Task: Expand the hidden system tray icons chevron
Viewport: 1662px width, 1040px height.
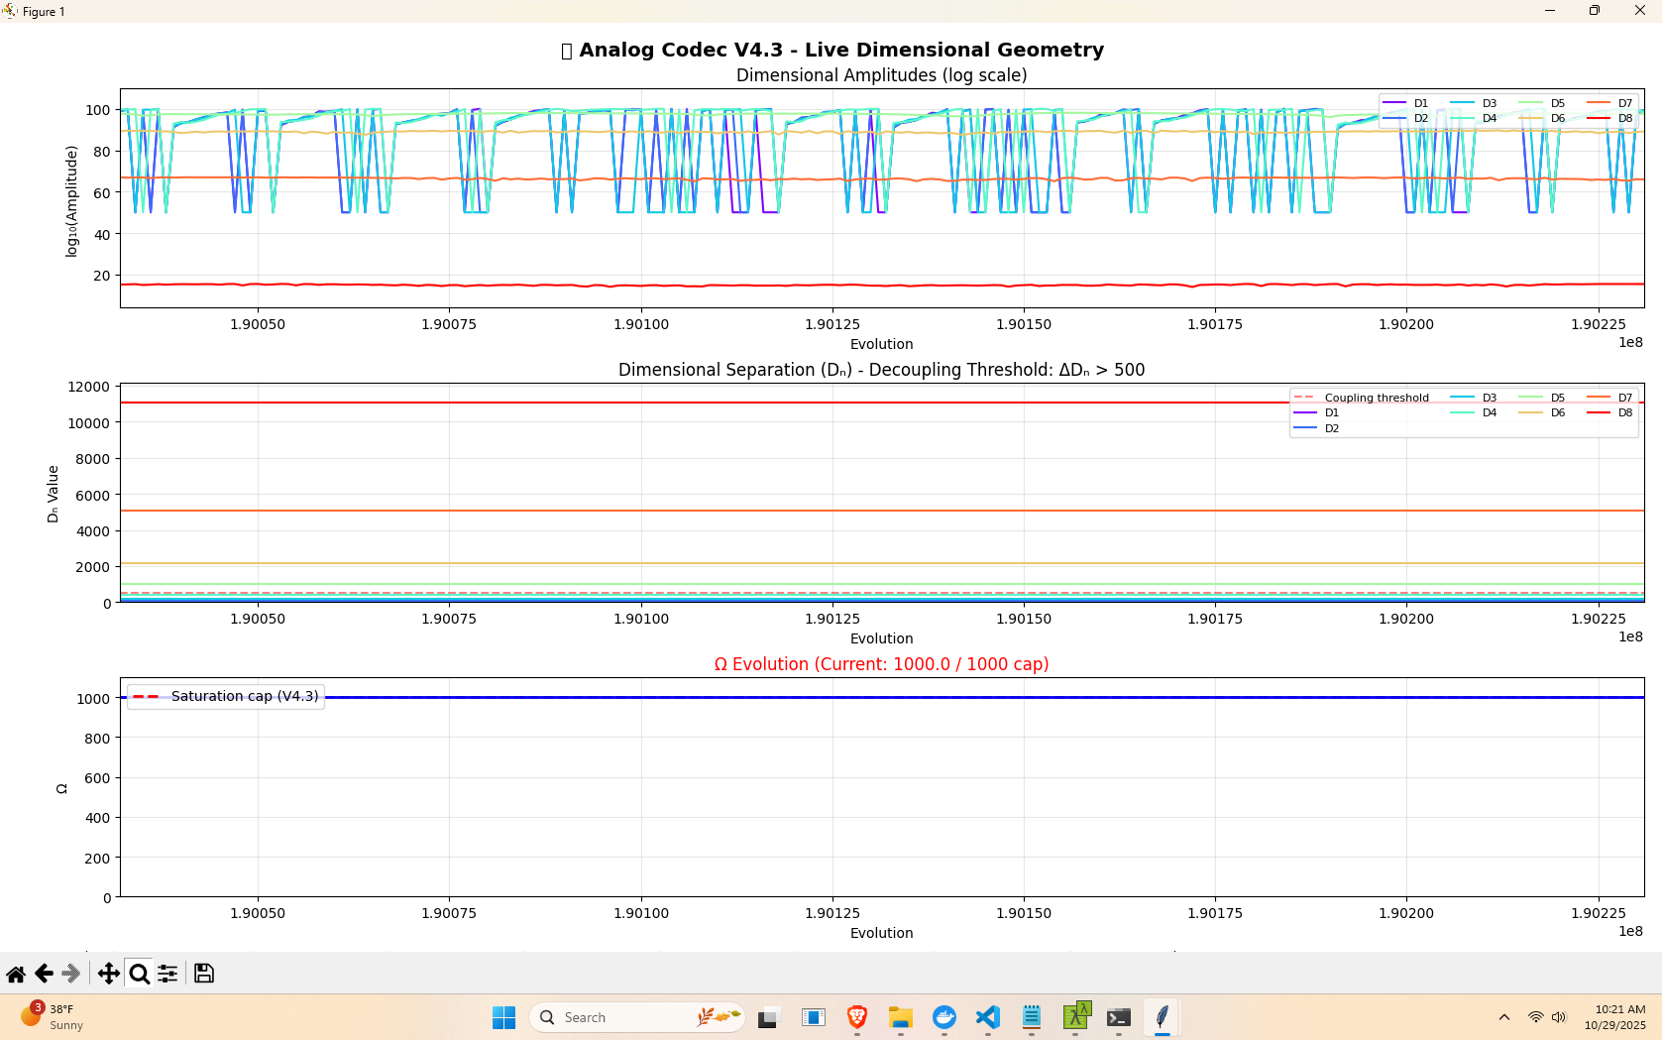Action: pyautogui.click(x=1504, y=1017)
